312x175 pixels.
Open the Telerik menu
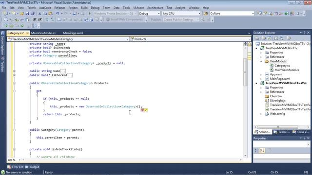31,8
